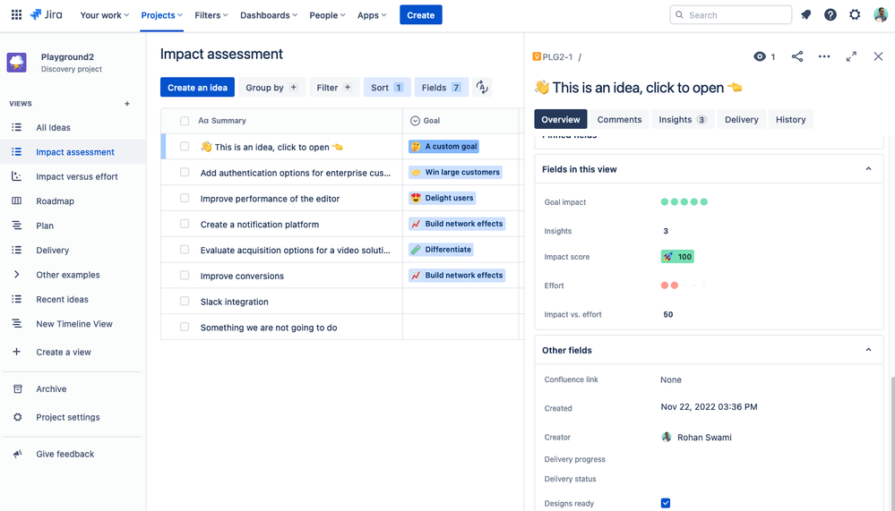
Task: Click the Archive icon in sidebar
Action: (x=18, y=389)
